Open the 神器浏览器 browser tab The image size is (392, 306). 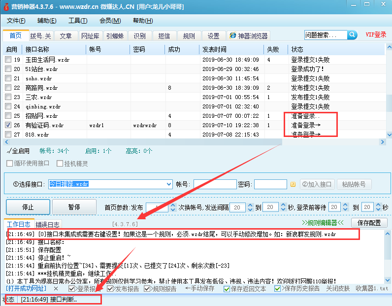pyautogui.click(x=249, y=36)
